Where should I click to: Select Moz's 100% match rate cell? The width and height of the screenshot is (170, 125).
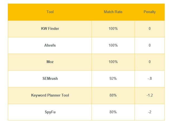click(x=113, y=62)
